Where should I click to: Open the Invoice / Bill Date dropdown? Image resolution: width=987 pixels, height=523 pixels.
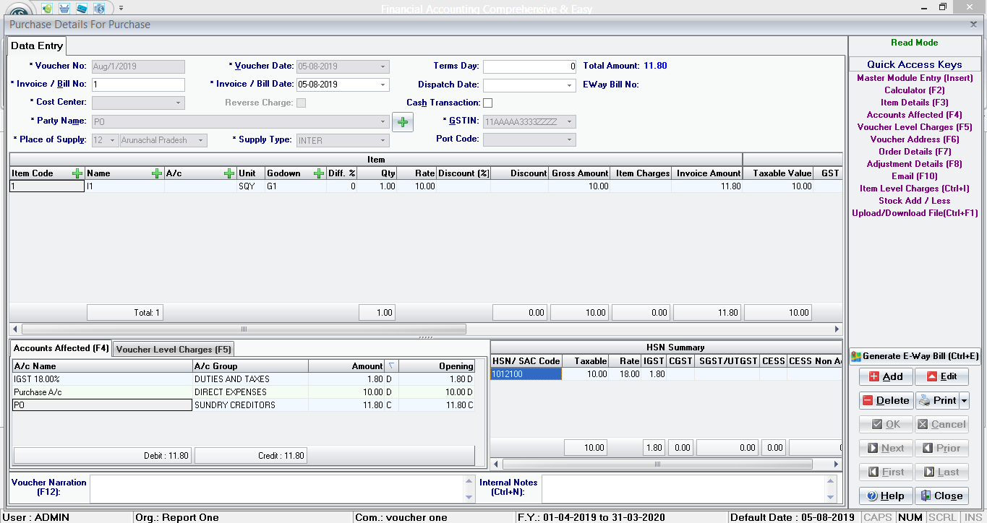(x=383, y=85)
